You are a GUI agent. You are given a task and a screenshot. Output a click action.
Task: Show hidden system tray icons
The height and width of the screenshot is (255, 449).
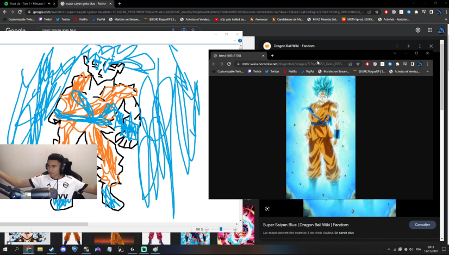389,249
